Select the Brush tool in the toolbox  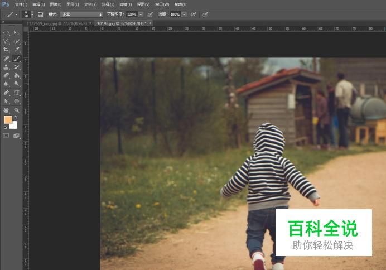pos(17,59)
